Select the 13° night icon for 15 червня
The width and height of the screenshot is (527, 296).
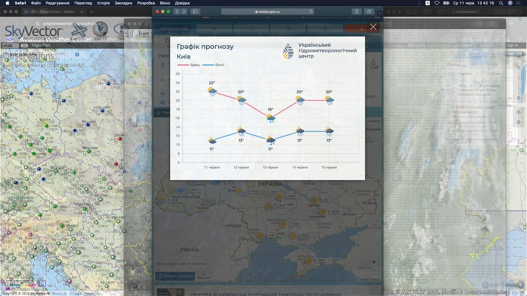coord(329,131)
